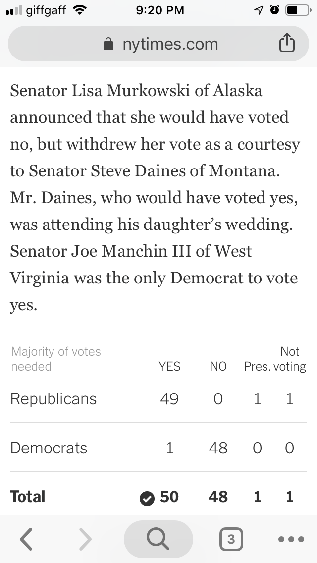Tap the Wi-Fi icon in status bar
This screenshot has width=317, height=563.
78,10
